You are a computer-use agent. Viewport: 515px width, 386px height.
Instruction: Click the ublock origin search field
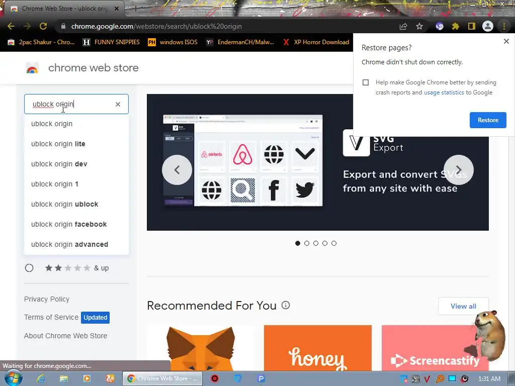coord(76,104)
